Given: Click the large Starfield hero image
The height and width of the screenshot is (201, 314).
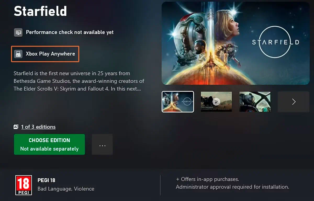Looking at the screenshot, I should click(x=235, y=43).
